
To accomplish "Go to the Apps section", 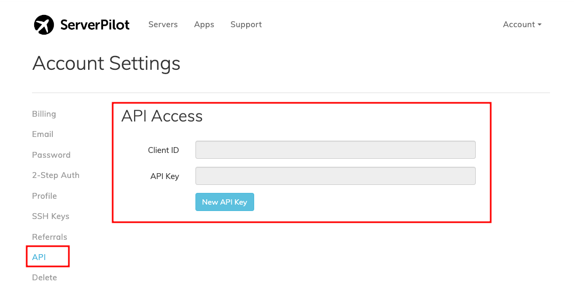I will click(x=204, y=25).
